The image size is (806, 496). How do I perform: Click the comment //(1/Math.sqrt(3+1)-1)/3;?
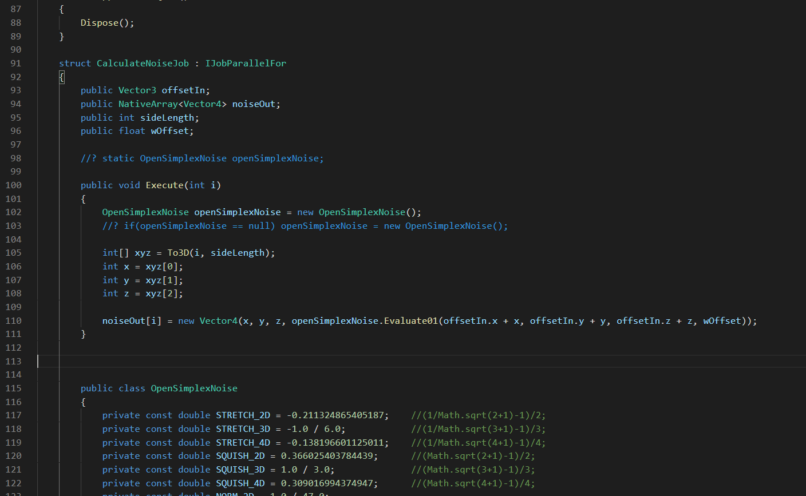pyautogui.click(x=479, y=429)
